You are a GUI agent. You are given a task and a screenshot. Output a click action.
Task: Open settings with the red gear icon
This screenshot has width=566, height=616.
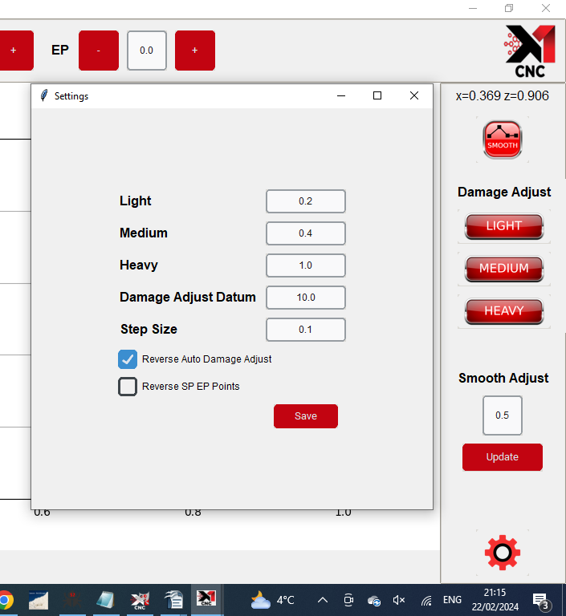point(503,553)
